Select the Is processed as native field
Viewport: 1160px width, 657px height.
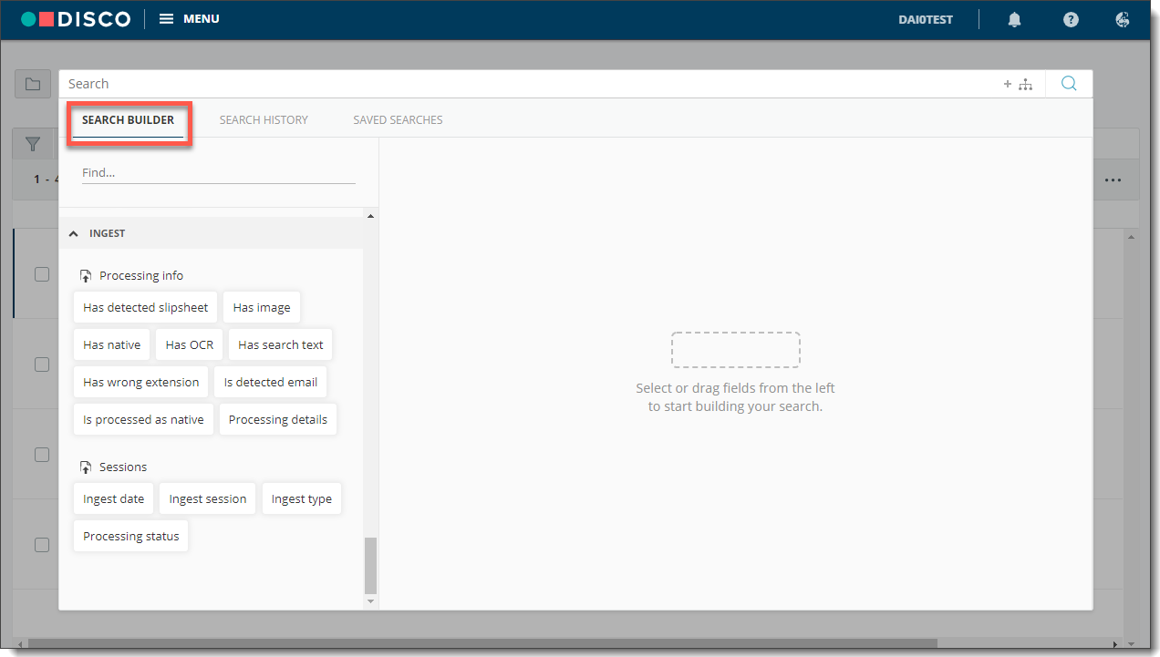click(143, 419)
